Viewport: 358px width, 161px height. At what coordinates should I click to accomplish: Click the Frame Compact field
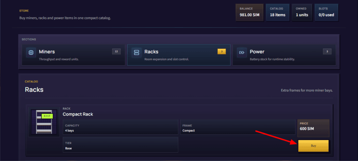(x=238, y=127)
